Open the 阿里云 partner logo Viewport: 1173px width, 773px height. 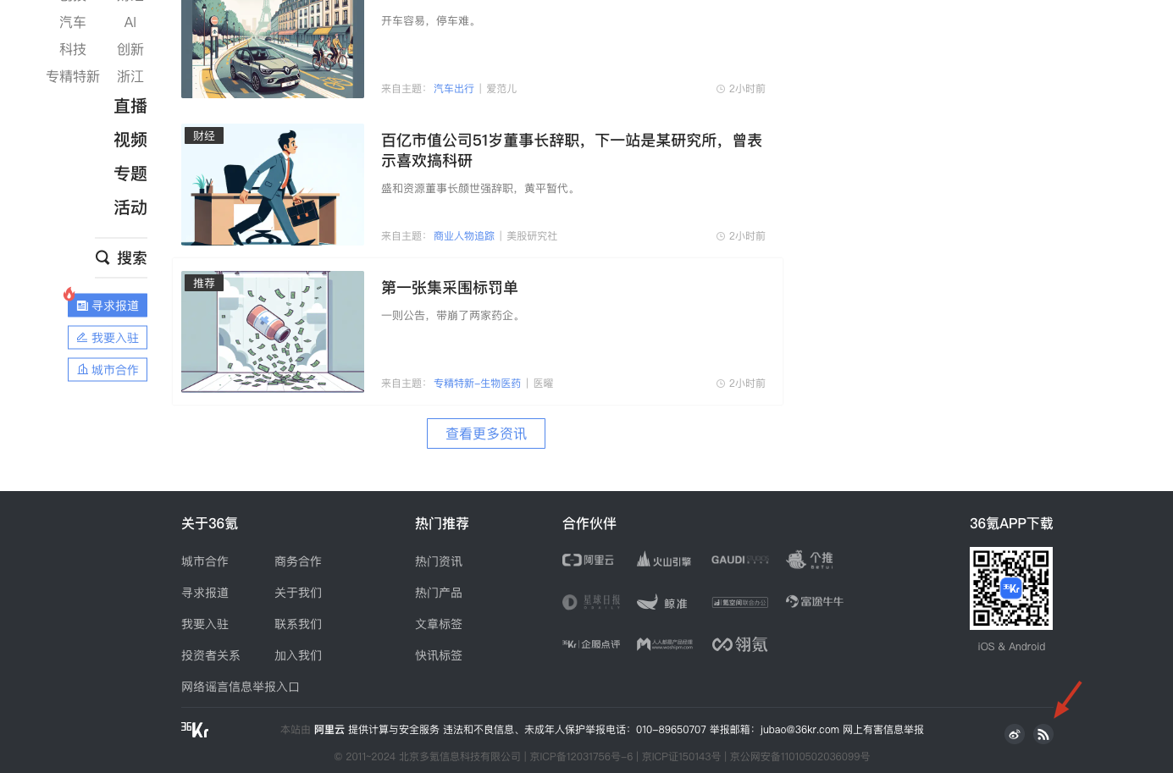pyautogui.click(x=588, y=560)
